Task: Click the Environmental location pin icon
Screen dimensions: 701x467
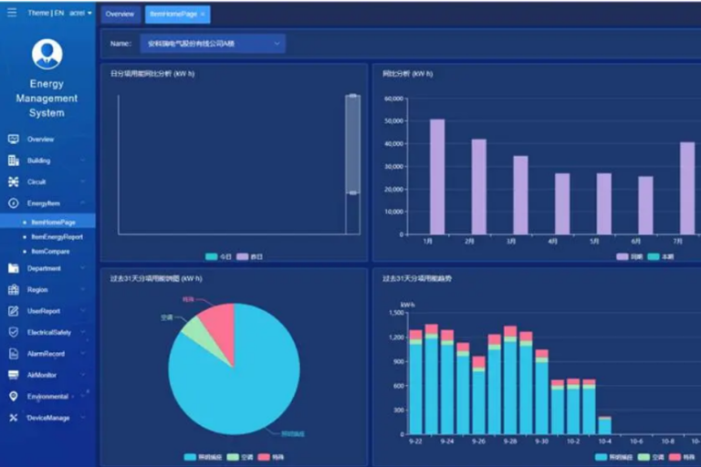Action: pos(13,396)
